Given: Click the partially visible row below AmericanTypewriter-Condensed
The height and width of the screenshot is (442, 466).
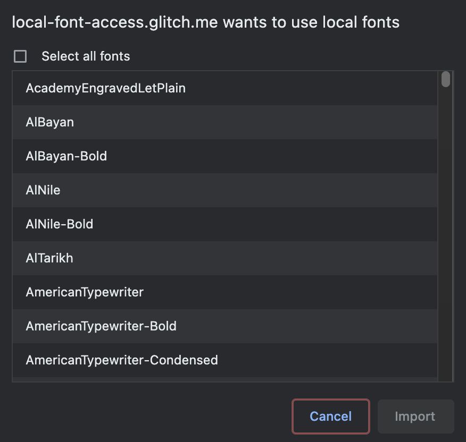Looking at the screenshot, I should pyautogui.click(x=223, y=379).
